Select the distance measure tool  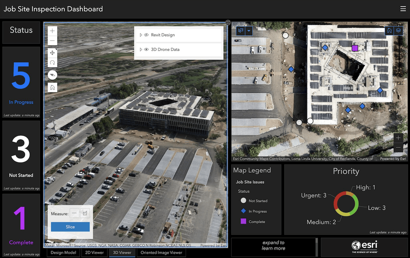(74, 213)
